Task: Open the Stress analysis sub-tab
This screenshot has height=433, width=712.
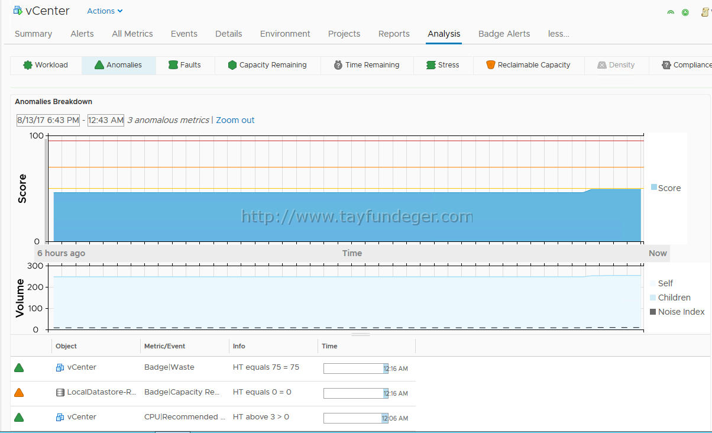Action: tap(443, 65)
